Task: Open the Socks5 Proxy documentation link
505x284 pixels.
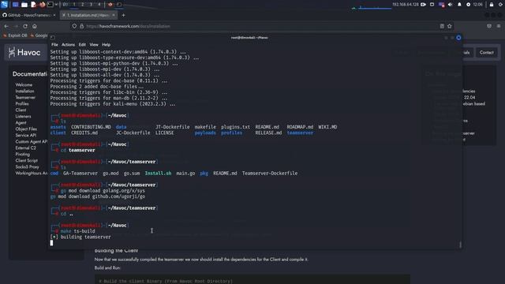Action: pyautogui.click(x=27, y=166)
